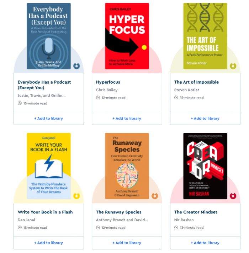Open the Hyperfocus book cover
This screenshot has width=249, height=253.
pyautogui.click(x=127, y=36)
